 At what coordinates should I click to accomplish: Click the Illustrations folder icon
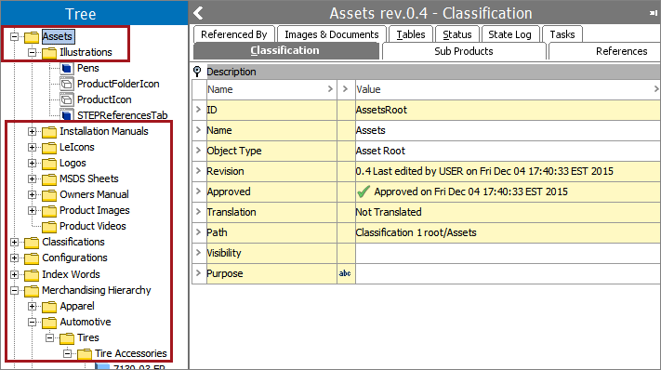(49, 53)
